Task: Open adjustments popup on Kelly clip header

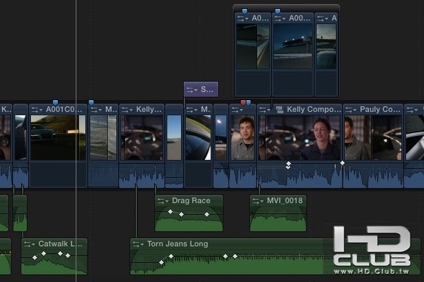Action: tap(127, 110)
